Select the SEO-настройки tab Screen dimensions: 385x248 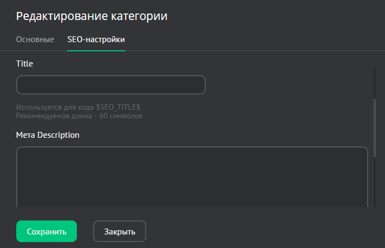96,39
